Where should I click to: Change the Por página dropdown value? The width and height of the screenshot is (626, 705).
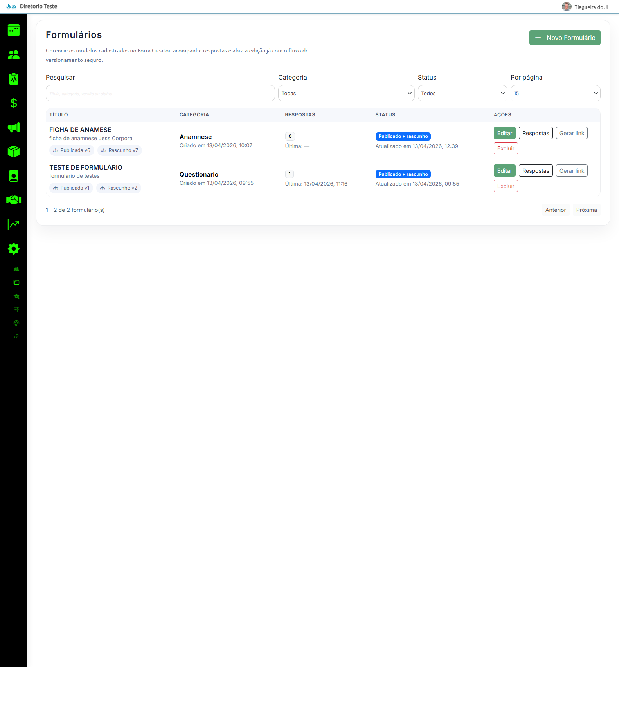click(x=555, y=93)
